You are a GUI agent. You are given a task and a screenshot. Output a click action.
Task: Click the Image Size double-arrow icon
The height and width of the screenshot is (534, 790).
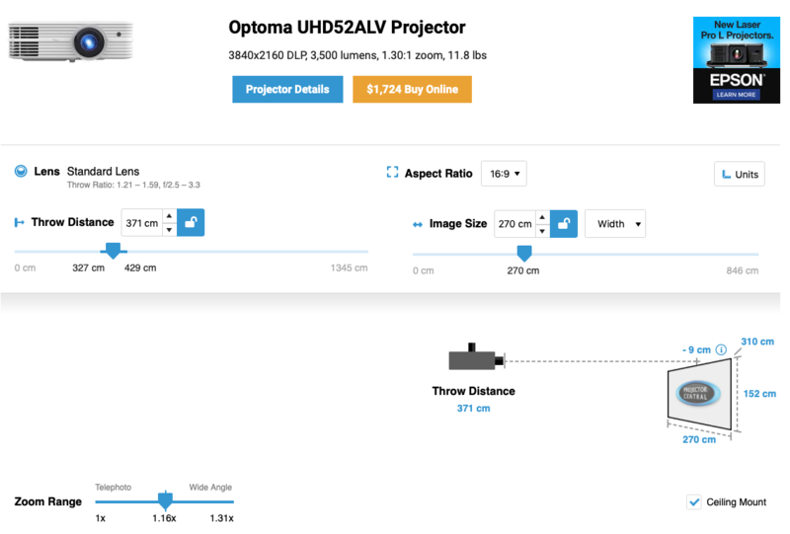[417, 224]
